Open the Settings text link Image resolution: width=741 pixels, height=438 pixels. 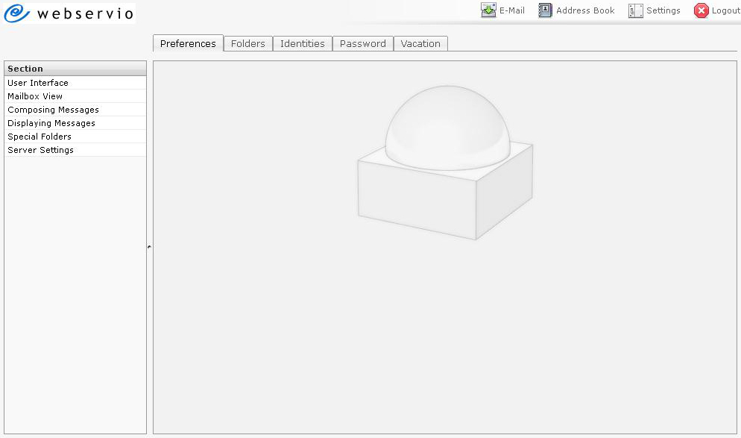click(663, 10)
